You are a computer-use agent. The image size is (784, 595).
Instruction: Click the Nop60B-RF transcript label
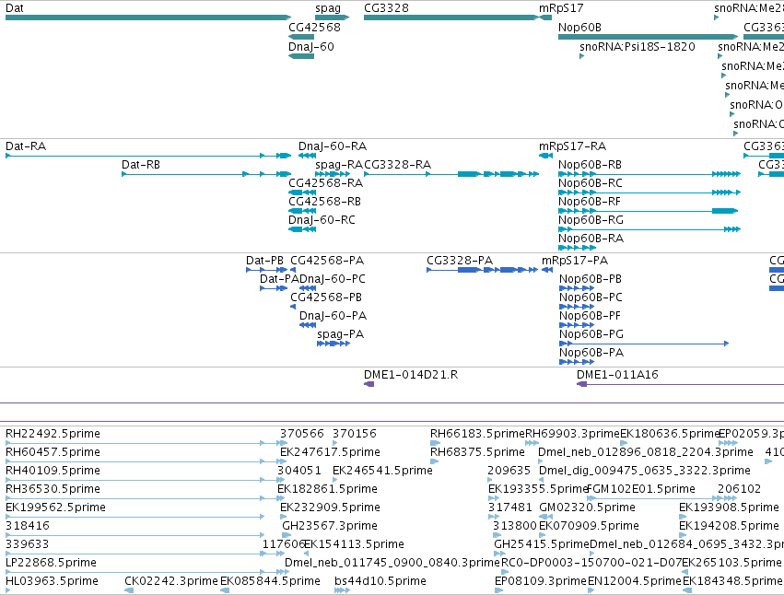pyautogui.click(x=590, y=202)
